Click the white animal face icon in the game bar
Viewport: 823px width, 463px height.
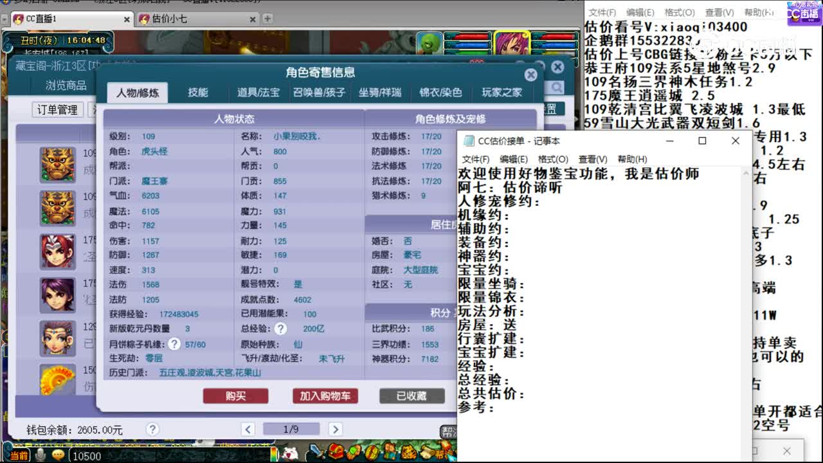coord(290,453)
